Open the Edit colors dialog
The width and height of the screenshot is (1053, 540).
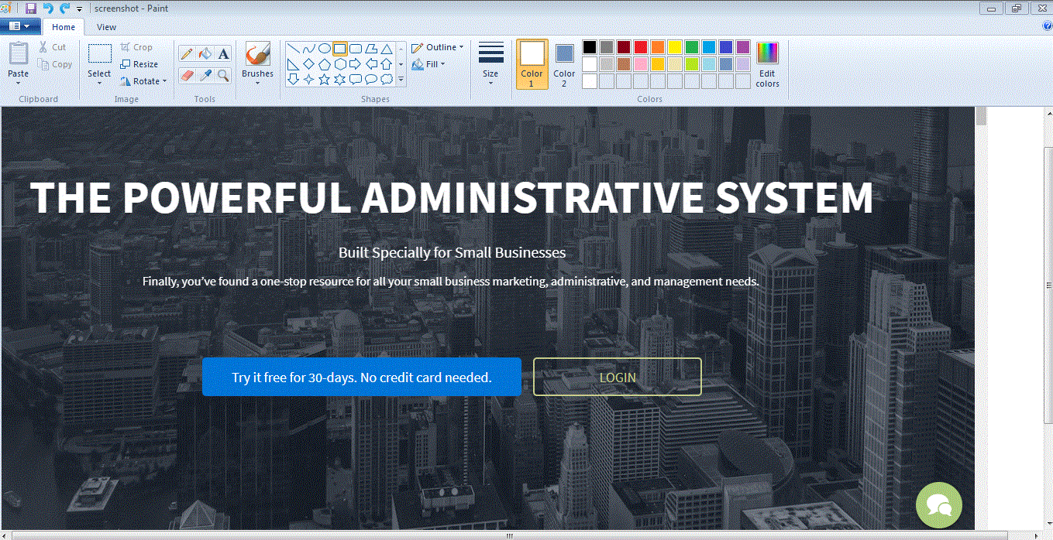tap(767, 64)
